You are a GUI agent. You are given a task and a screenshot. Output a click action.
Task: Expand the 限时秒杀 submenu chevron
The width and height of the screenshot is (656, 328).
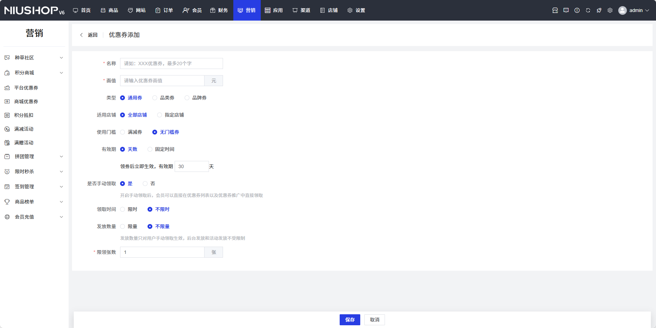click(x=61, y=172)
